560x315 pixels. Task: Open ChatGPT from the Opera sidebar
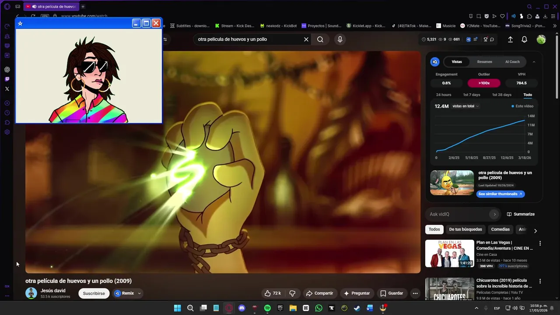7,70
